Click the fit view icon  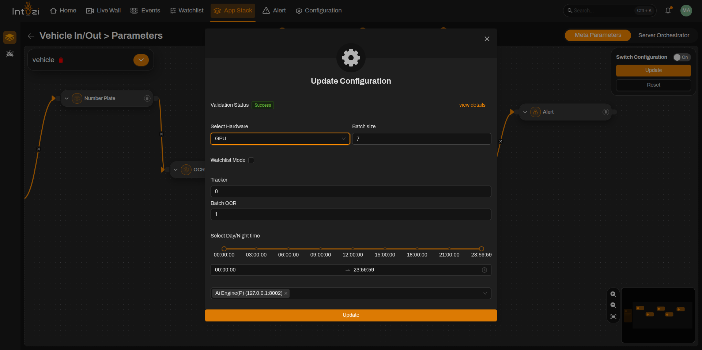coord(613,317)
